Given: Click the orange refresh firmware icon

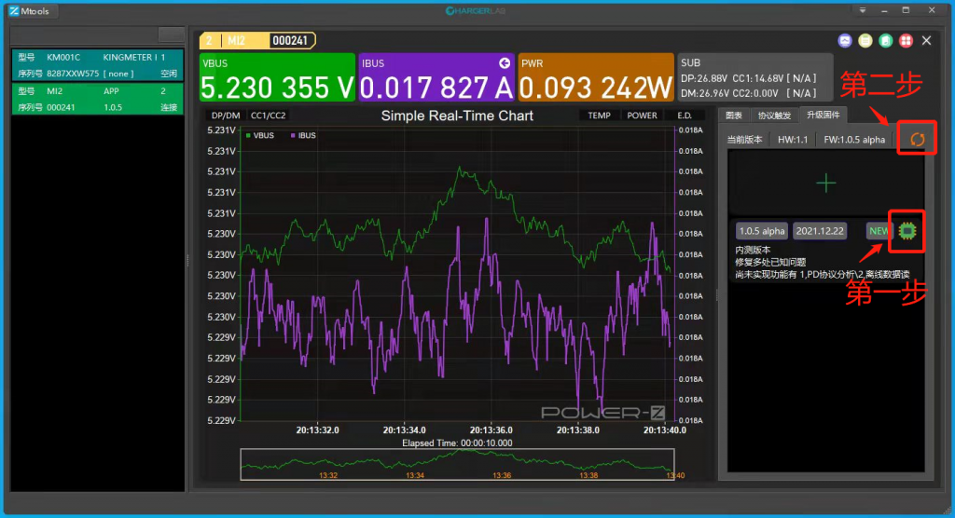Looking at the screenshot, I should 916,139.
